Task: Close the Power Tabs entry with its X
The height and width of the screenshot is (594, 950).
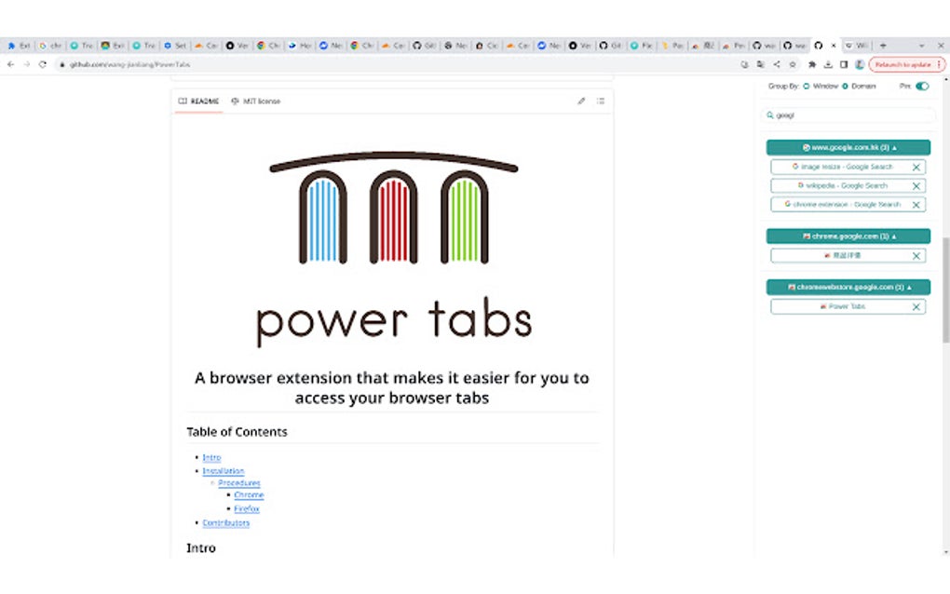Action: (x=916, y=306)
